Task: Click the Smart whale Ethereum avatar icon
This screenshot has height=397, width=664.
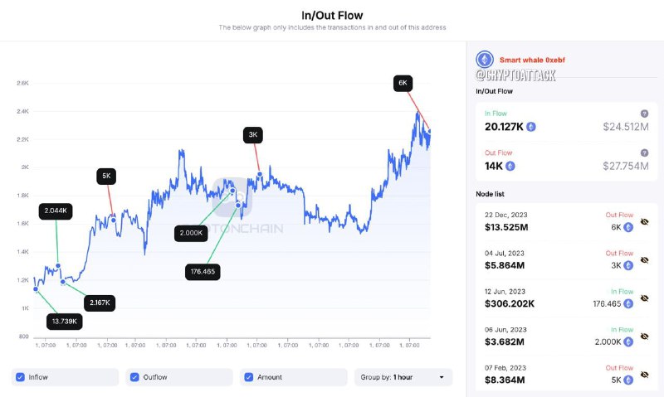Action: point(485,60)
